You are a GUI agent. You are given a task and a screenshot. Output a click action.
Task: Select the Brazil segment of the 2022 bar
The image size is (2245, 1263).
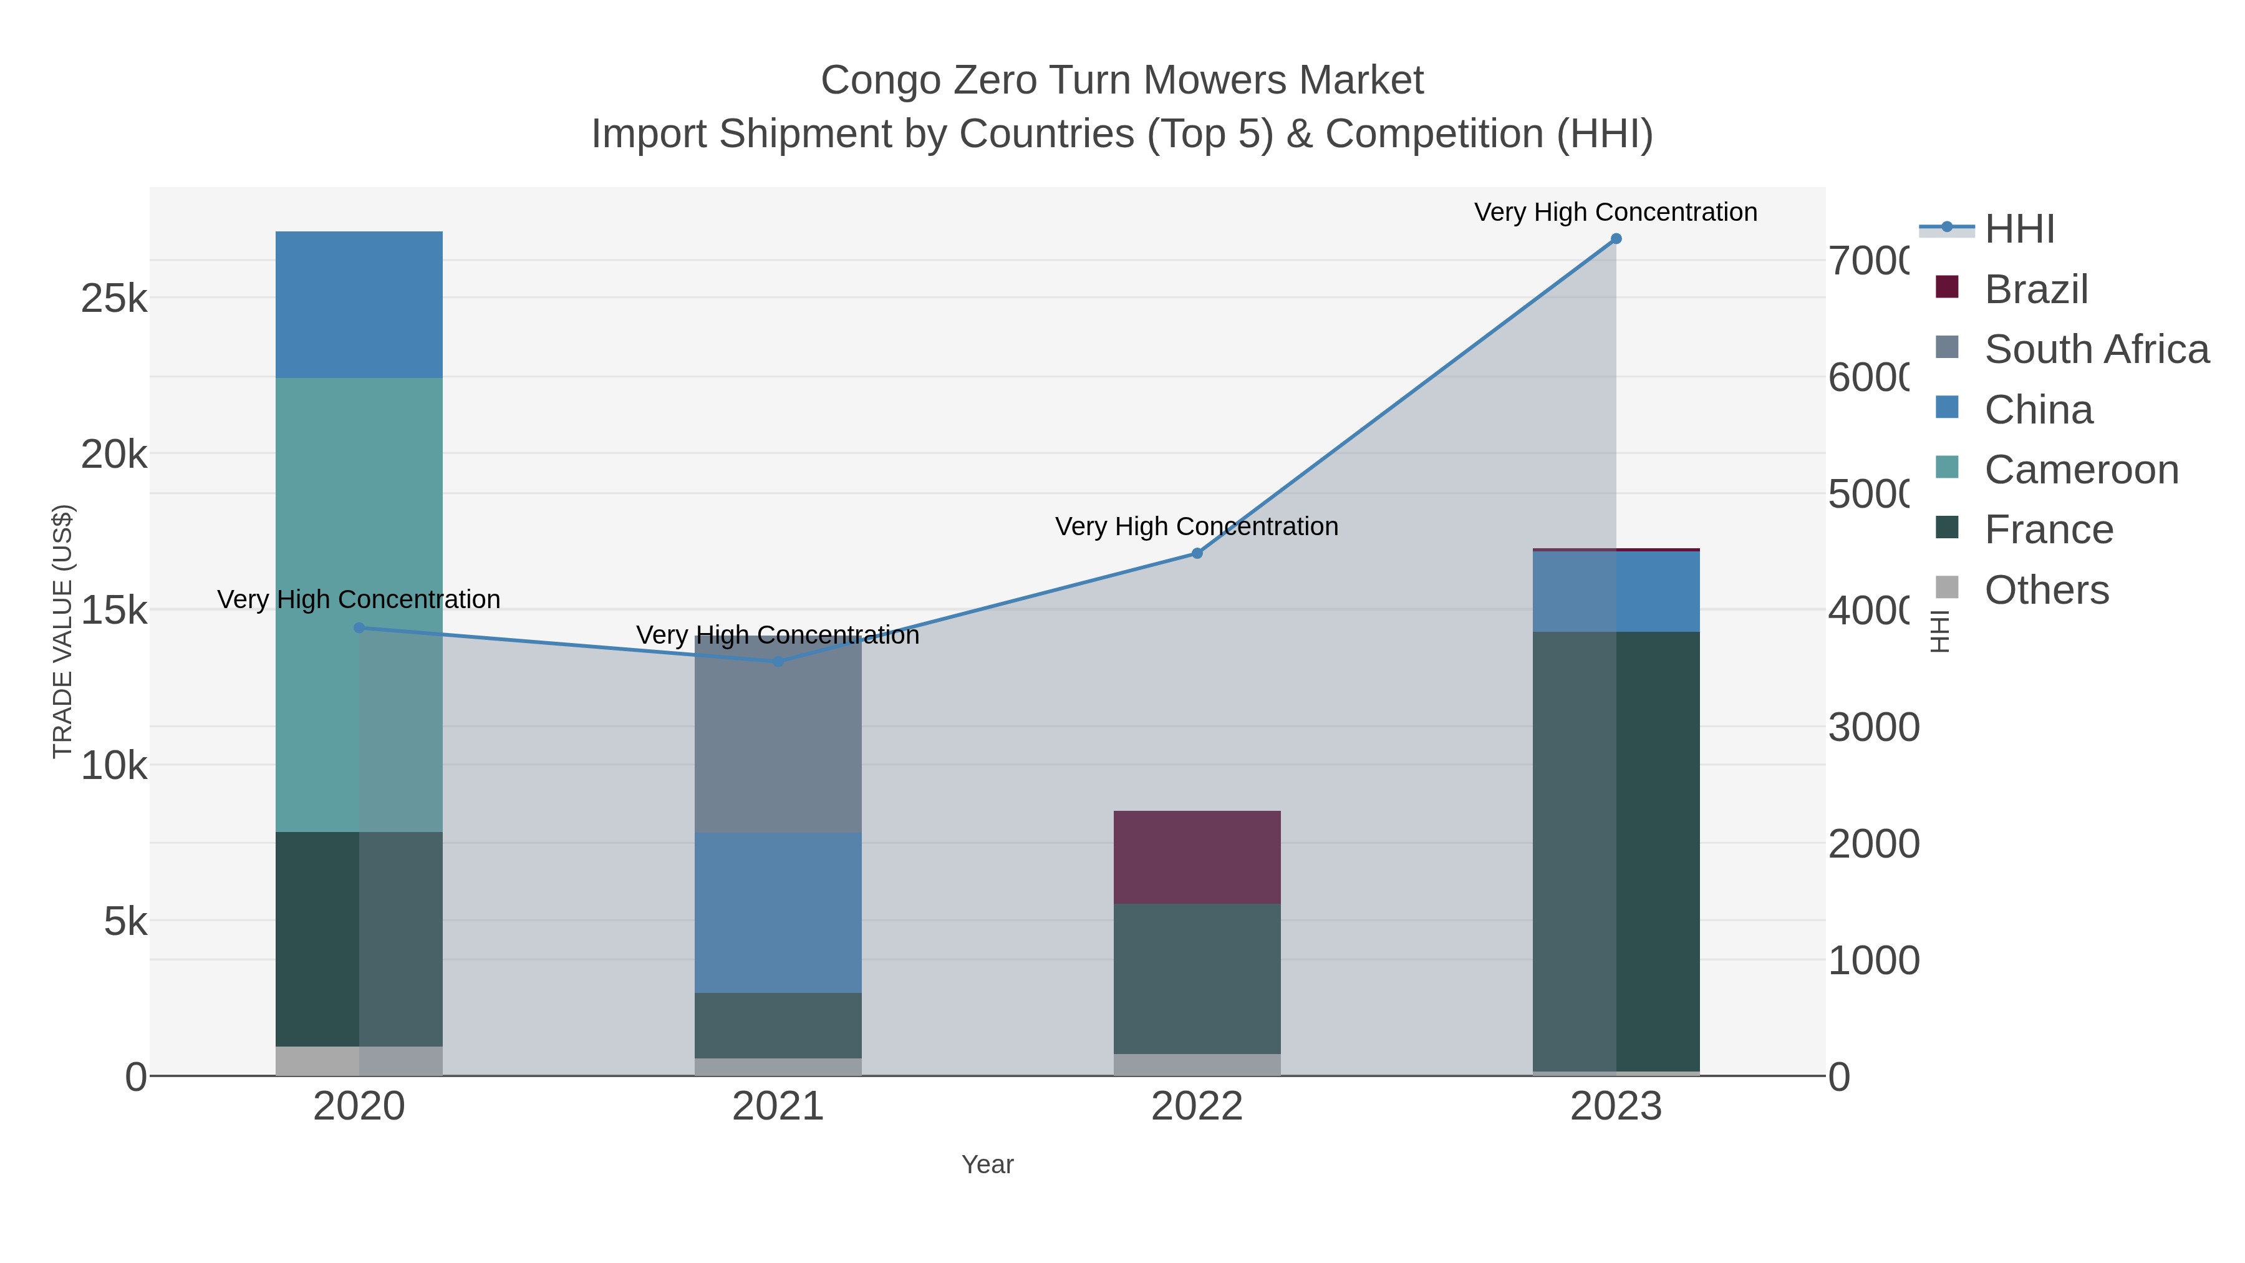(x=1197, y=858)
